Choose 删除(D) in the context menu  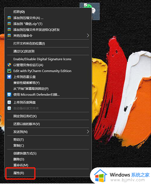48,159
